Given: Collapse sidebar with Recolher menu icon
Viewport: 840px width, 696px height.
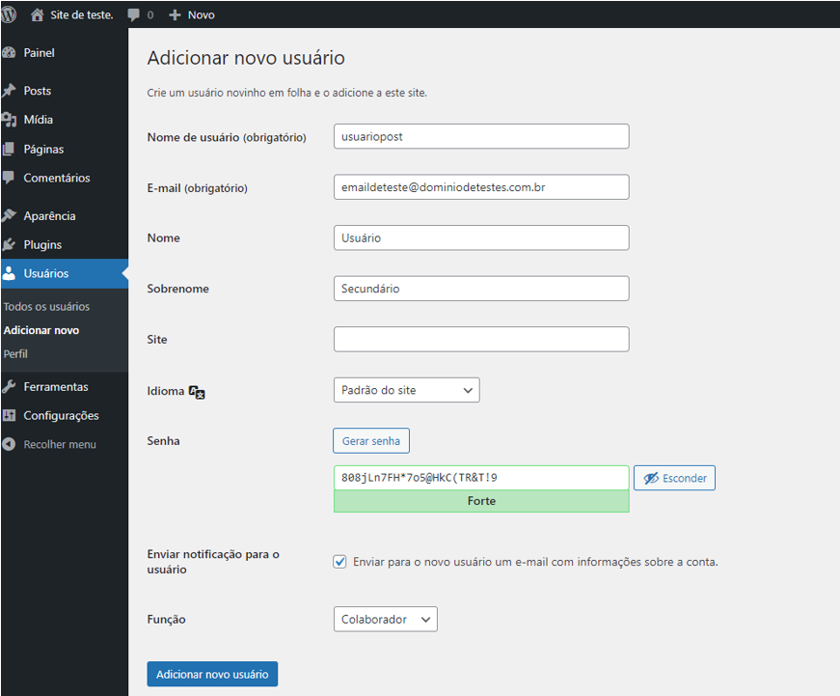Looking at the screenshot, I should [9, 444].
